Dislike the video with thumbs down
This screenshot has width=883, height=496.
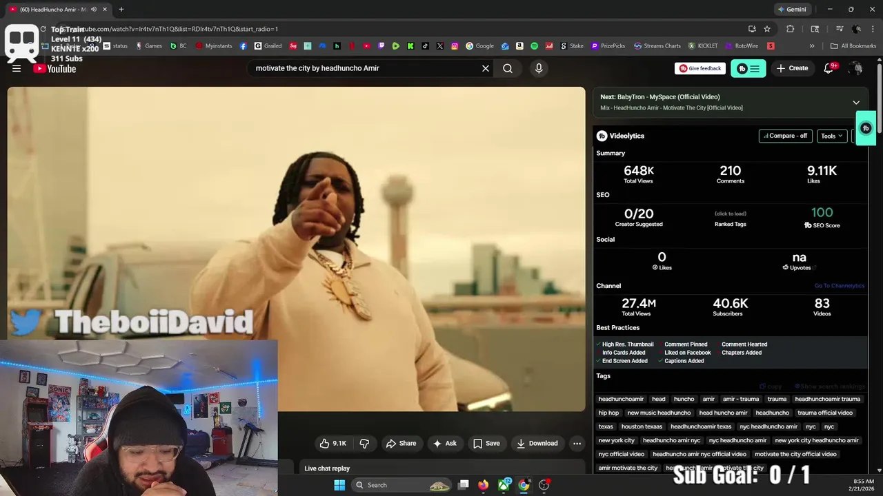click(364, 444)
